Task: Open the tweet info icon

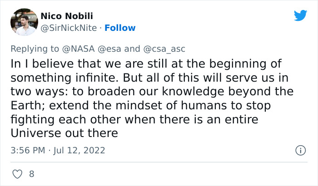Action: pos(300,150)
